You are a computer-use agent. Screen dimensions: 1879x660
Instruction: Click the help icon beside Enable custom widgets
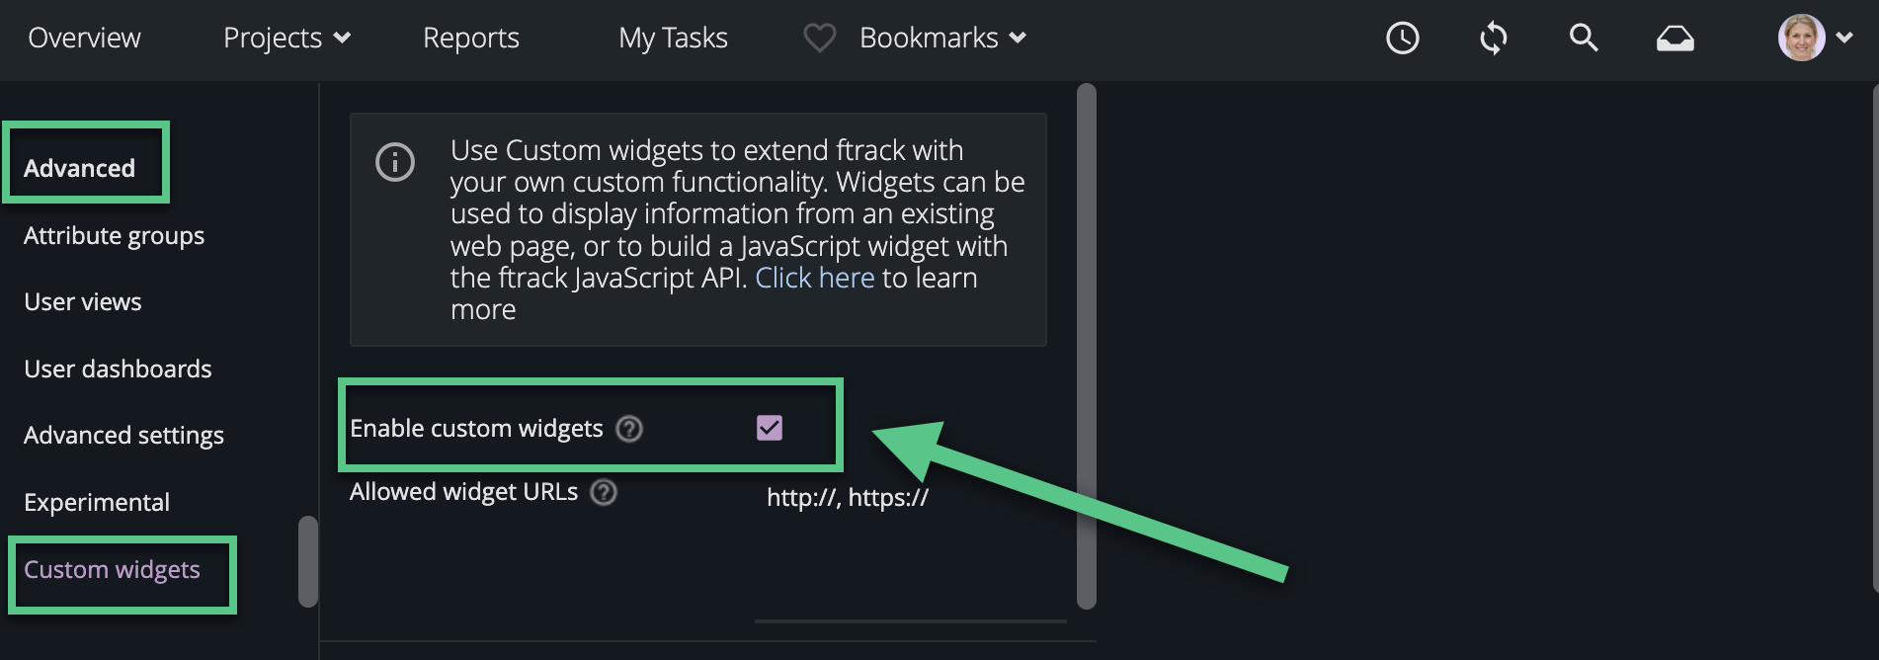(x=629, y=429)
